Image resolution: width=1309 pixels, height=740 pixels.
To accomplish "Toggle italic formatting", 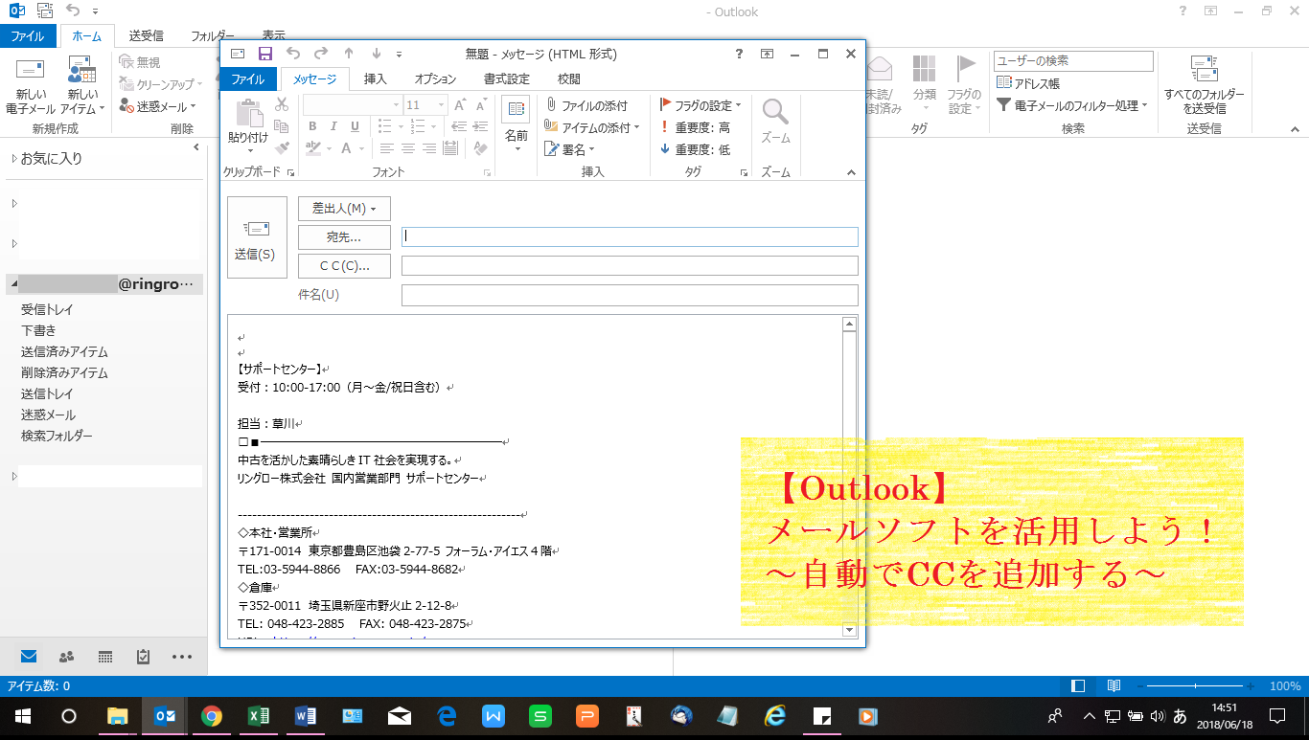I will pos(333,126).
